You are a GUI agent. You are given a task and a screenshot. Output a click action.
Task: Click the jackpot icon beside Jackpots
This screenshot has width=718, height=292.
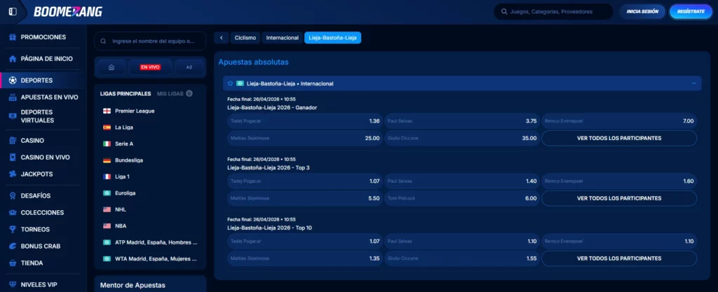point(13,174)
